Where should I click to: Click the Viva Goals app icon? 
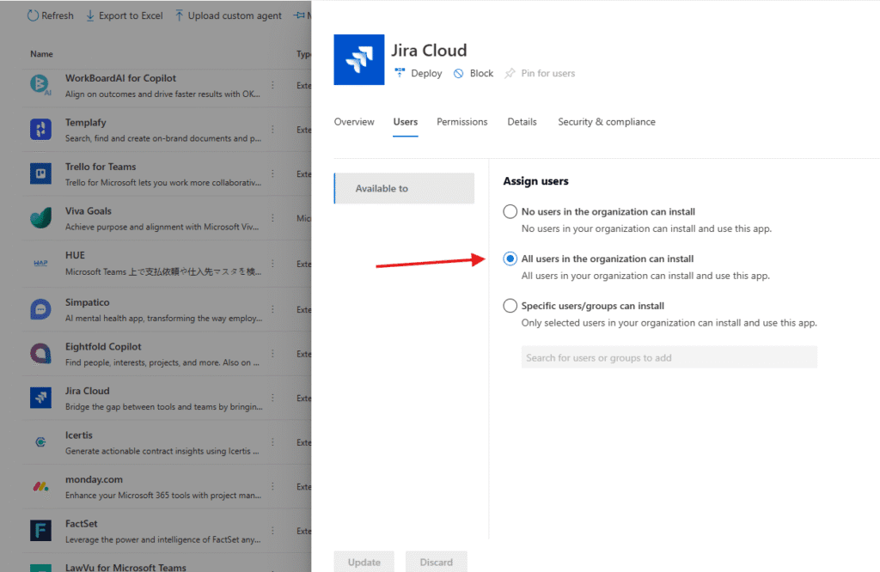pyautogui.click(x=40, y=218)
